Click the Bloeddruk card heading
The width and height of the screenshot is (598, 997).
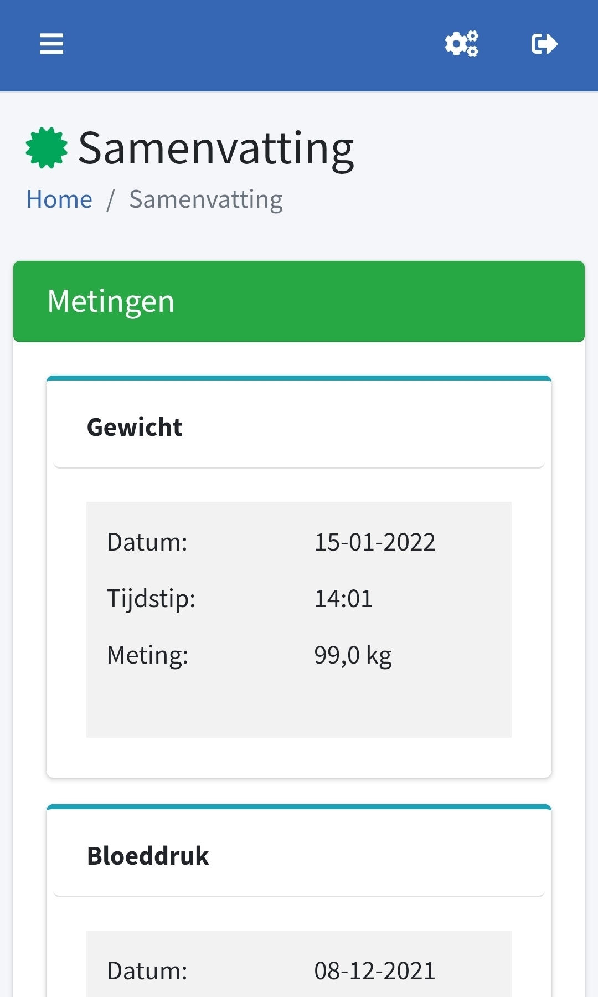(148, 856)
